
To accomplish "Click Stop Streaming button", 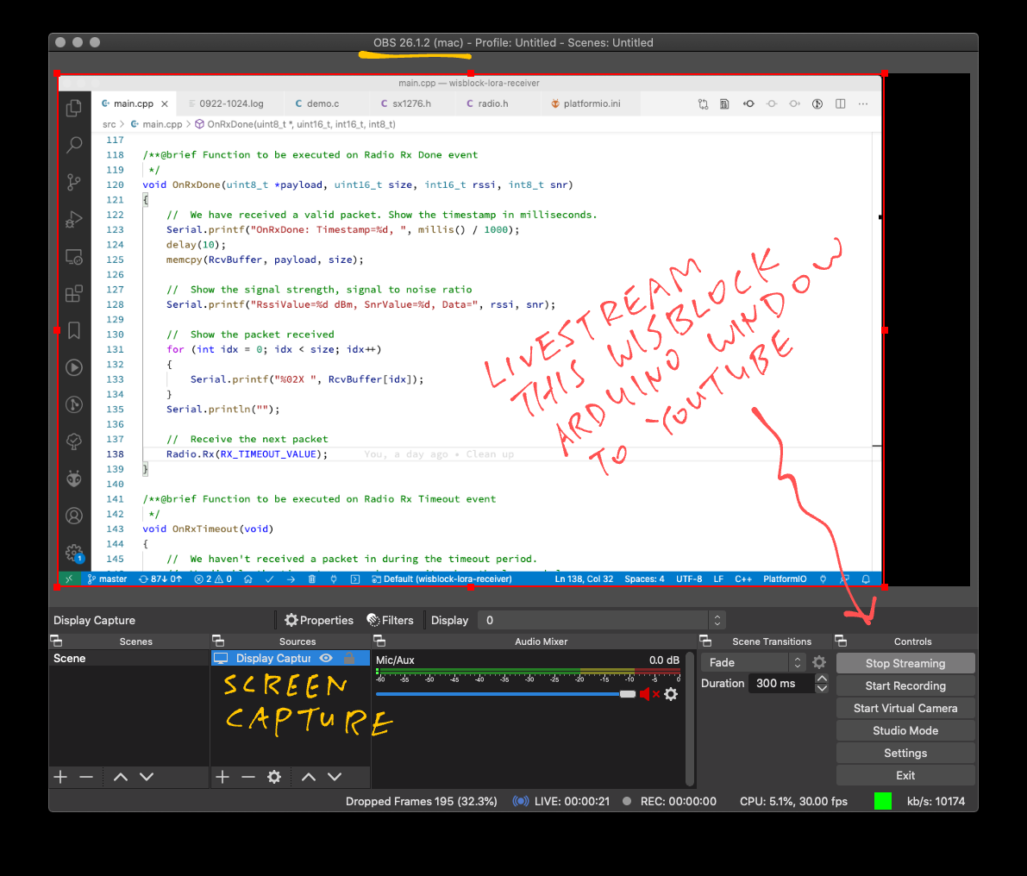I will [x=905, y=663].
